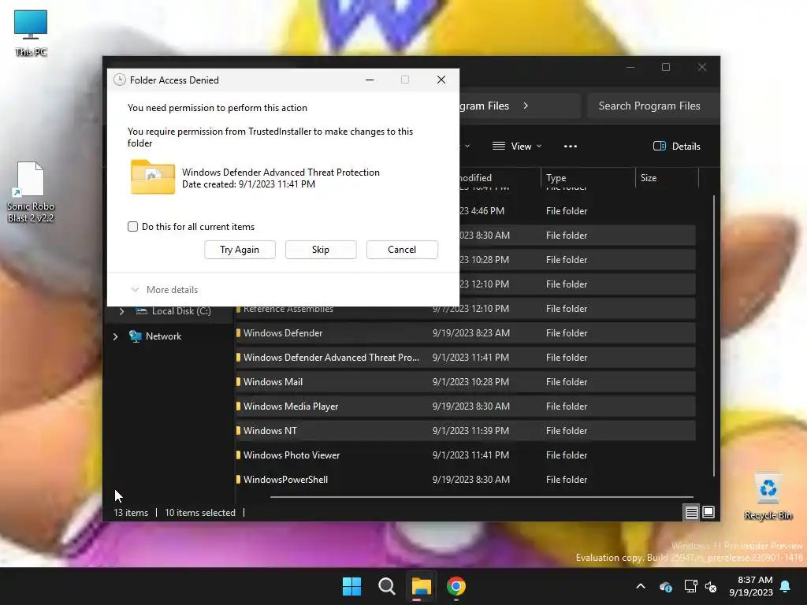Click File Explorer on the taskbar

[421, 586]
